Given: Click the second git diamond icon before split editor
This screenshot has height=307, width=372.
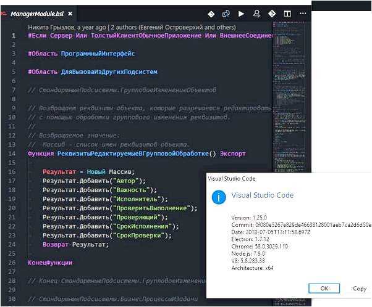Looking at the screenshot, I should tap(272, 14).
